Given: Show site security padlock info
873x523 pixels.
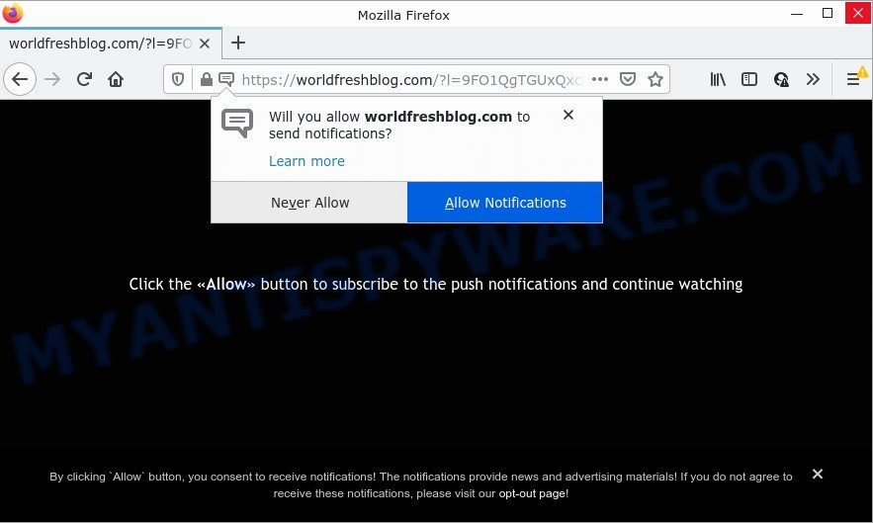Looking at the screenshot, I should click(206, 80).
